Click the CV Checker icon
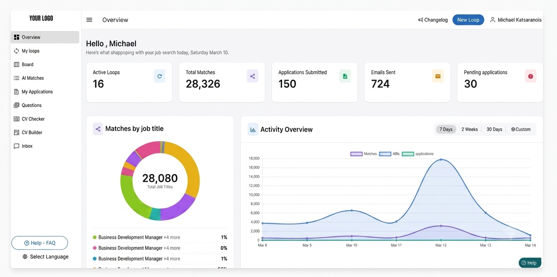 17,119
